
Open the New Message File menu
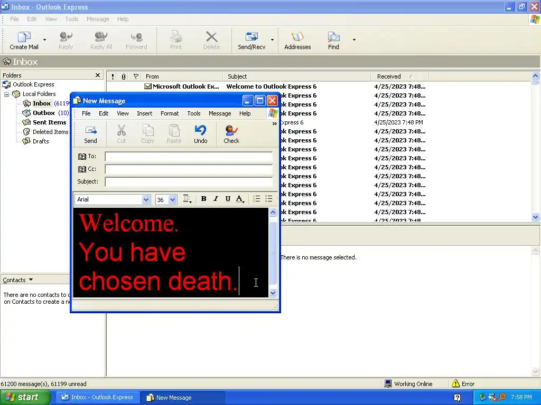pos(86,113)
